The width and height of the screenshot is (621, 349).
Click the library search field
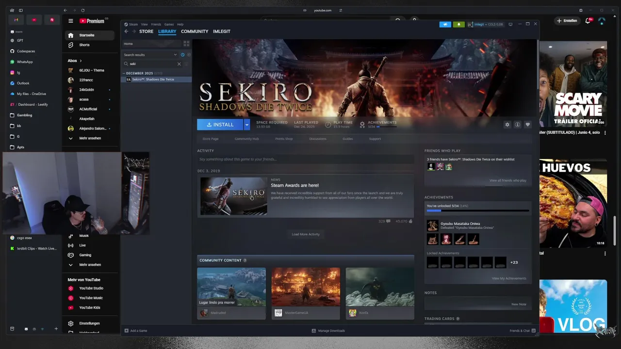tap(152, 64)
